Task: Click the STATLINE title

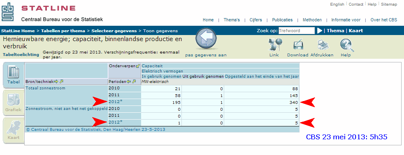Action: click(48, 8)
